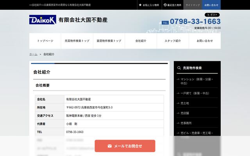Open スタッフ紹介 navigation item
The height and width of the screenshot is (156, 250).
click(x=173, y=41)
